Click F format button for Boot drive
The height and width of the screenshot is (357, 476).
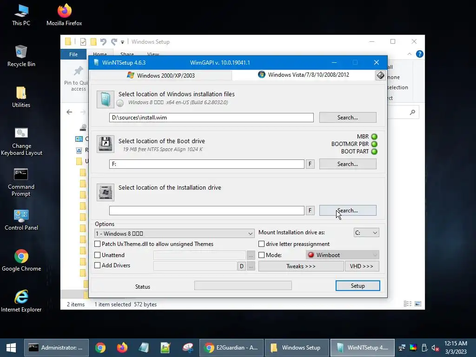310,164
